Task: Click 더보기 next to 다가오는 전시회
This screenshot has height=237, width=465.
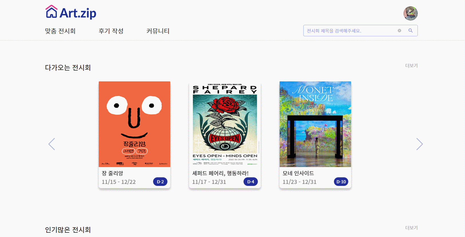Action: [411, 65]
